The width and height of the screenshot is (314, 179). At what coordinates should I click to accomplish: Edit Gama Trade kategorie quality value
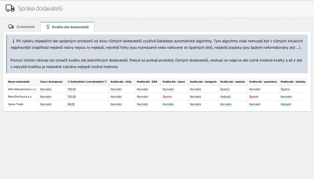pyautogui.click(x=196, y=104)
